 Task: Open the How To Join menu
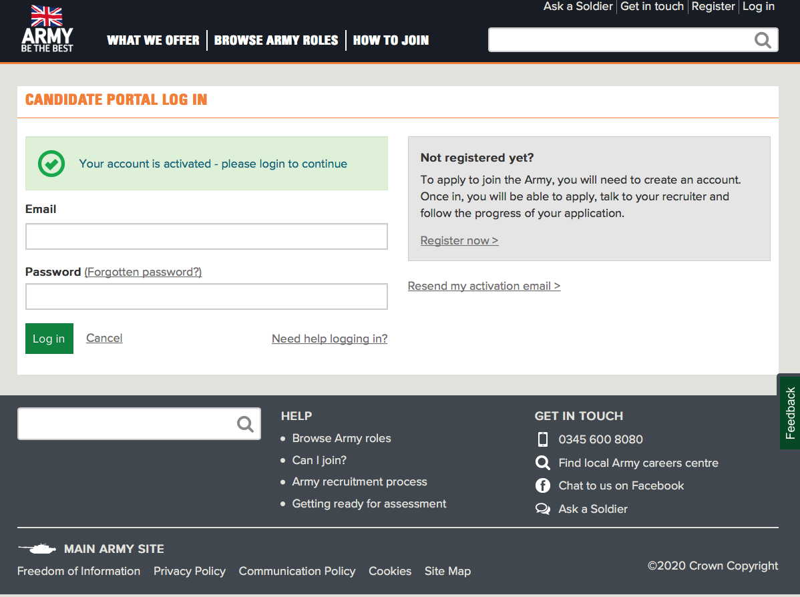click(x=391, y=40)
